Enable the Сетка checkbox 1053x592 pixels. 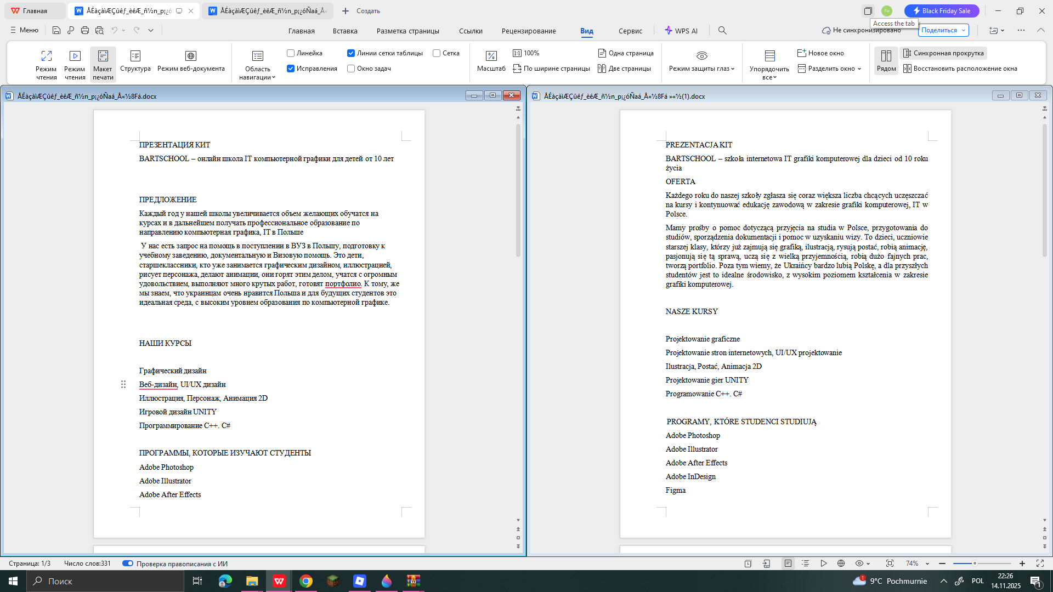point(437,53)
